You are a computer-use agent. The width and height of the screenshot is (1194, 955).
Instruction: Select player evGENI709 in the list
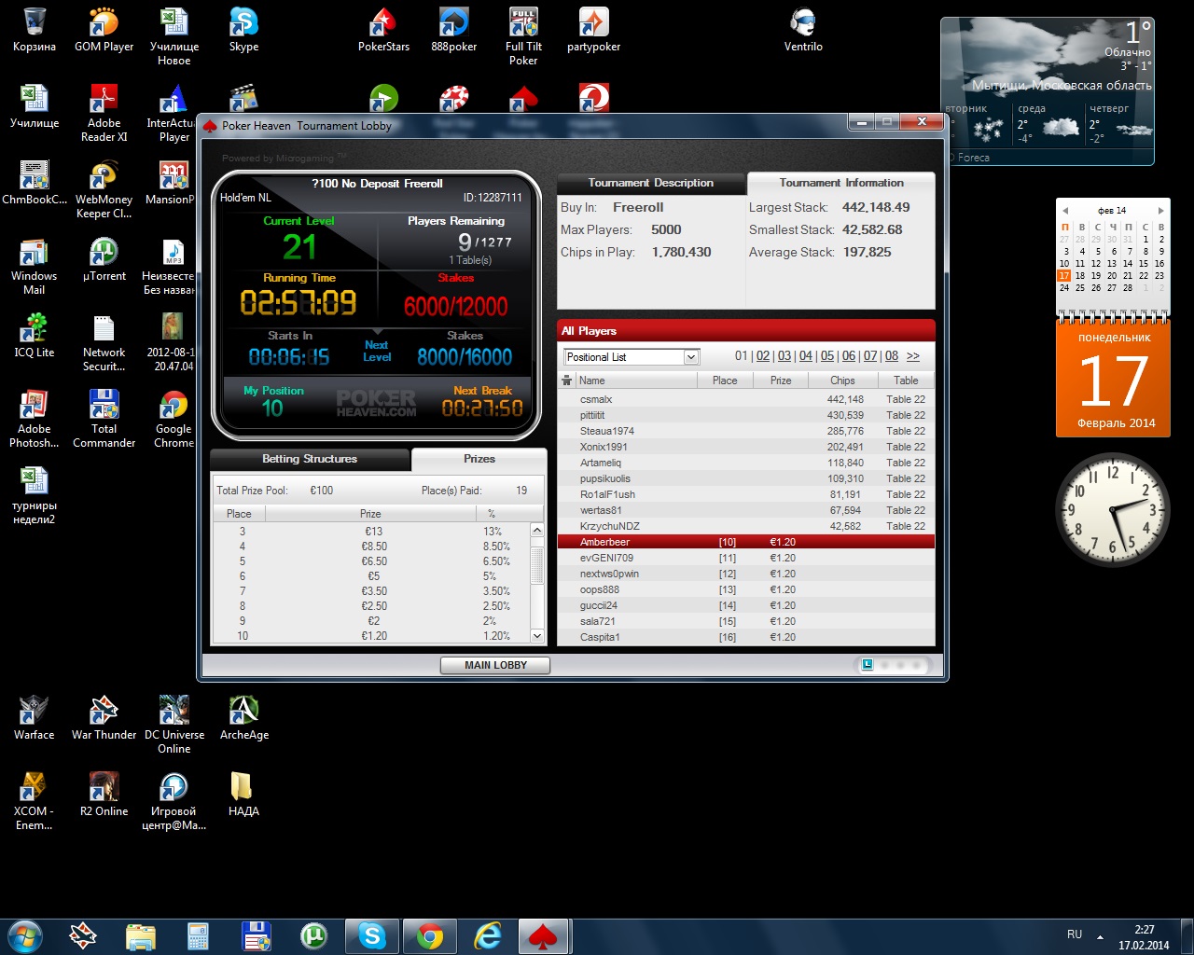tap(606, 558)
